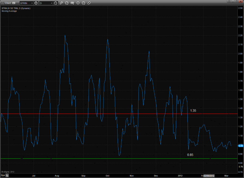Click the curved-arrow studies icon in toolbar
Screen dimensions: 244x178
click(x=67, y=3)
